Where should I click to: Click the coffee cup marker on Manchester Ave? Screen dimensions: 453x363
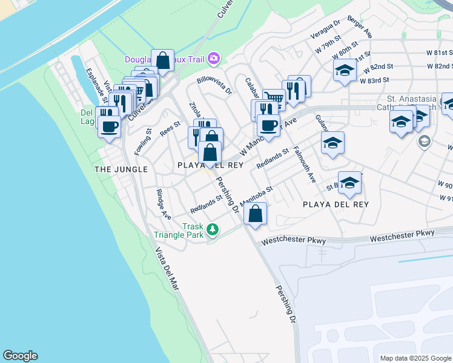[x=268, y=126]
